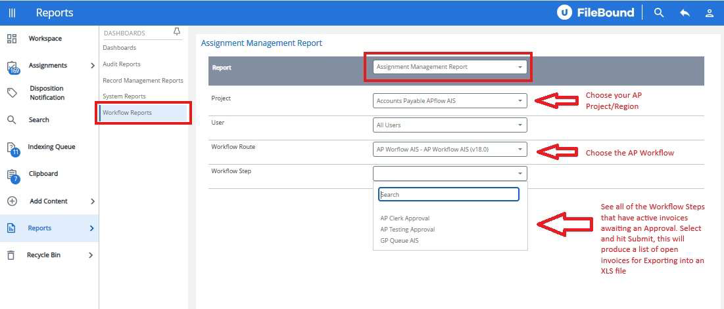724x309 pixels.
Task: Click the FileBound logo
Action: click(x=595, y=13)
